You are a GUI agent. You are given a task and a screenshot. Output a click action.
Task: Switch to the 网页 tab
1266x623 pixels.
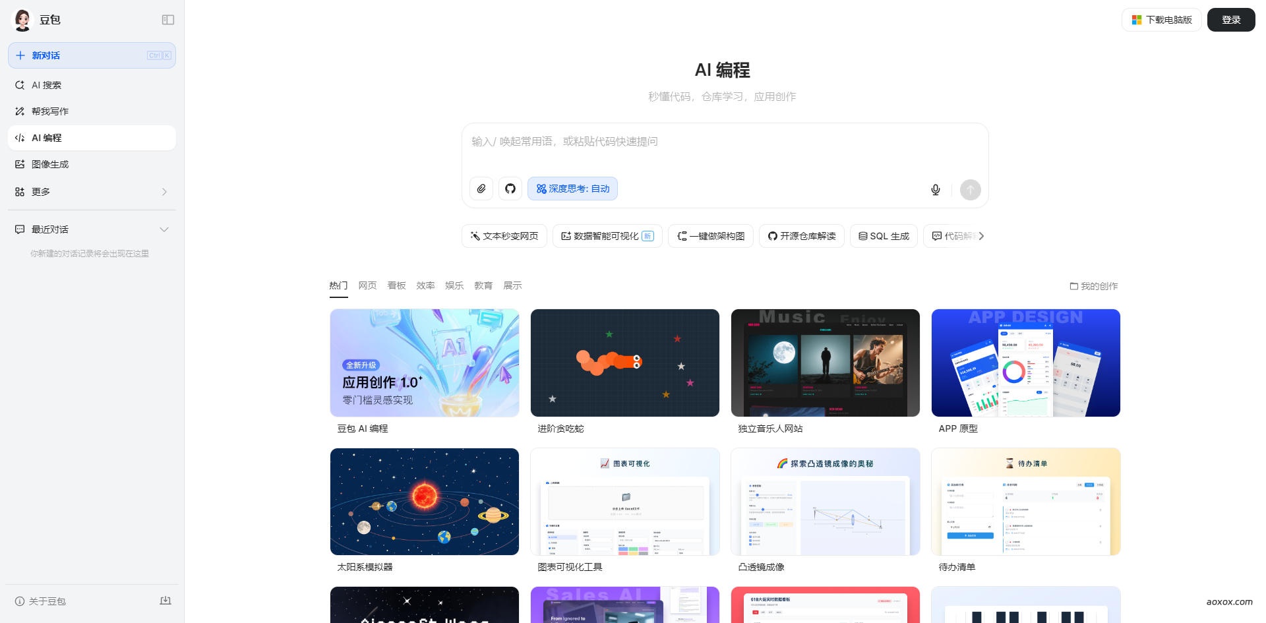[x=367, y=285]
